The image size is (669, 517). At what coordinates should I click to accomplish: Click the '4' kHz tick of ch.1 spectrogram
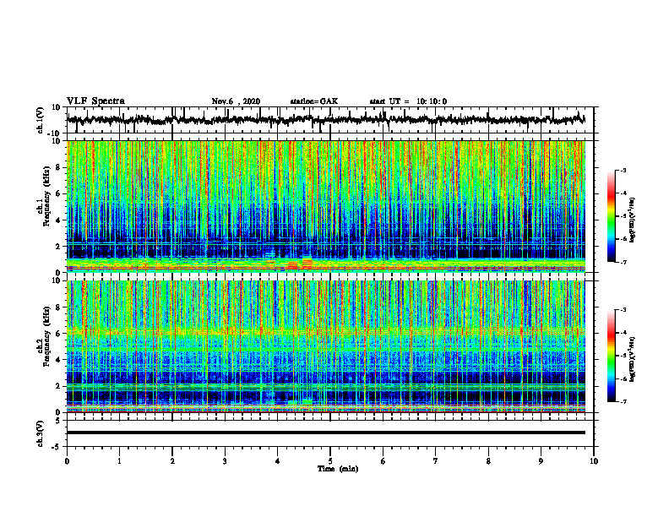tap(58, 220)
